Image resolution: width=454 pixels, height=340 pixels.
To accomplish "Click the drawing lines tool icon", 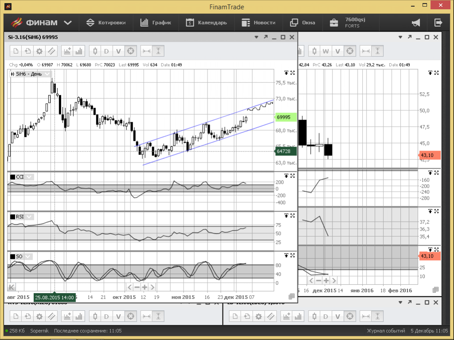I will coord(51,51).
